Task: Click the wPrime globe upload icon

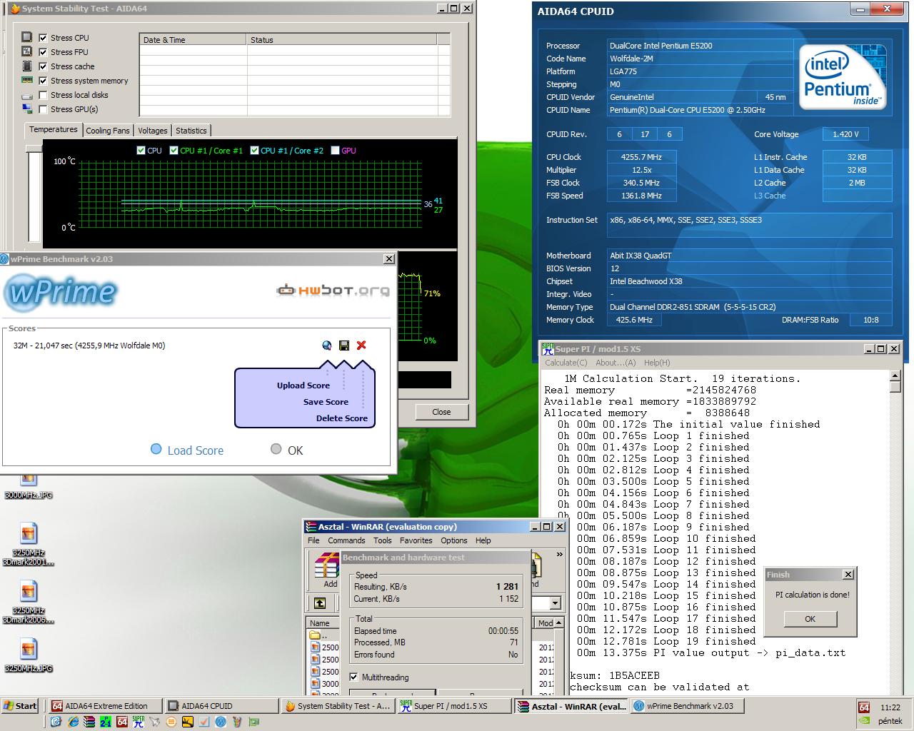Action: [x=327, y=346]
